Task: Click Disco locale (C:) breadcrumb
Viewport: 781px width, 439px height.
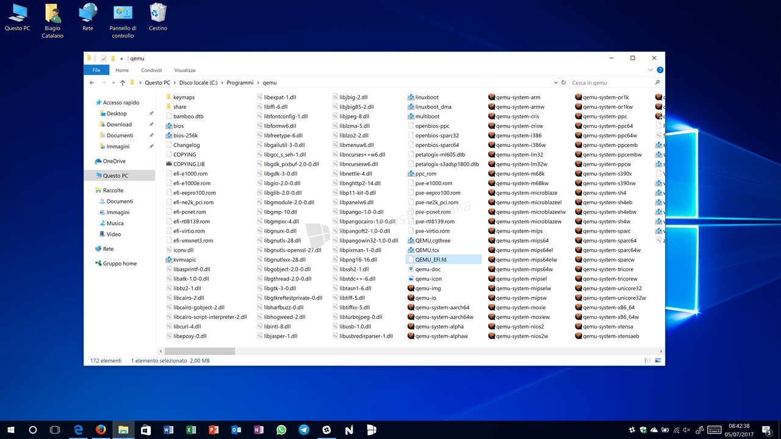Action: click(x=198, y=82)
